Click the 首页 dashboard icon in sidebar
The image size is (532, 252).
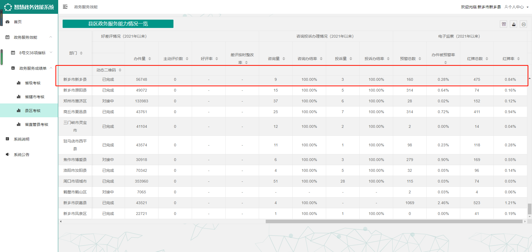(x=7, y=22)
